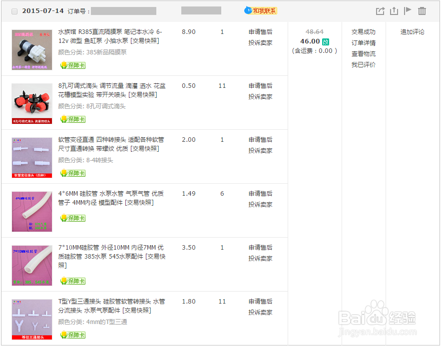The height and width of the screenshot is (347, 441).
Task: Click 我已评价 review link
Action: tap(364, 65)
